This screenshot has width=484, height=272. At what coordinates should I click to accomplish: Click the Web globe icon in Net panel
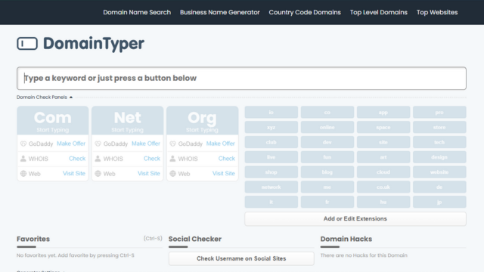[98, 174]
